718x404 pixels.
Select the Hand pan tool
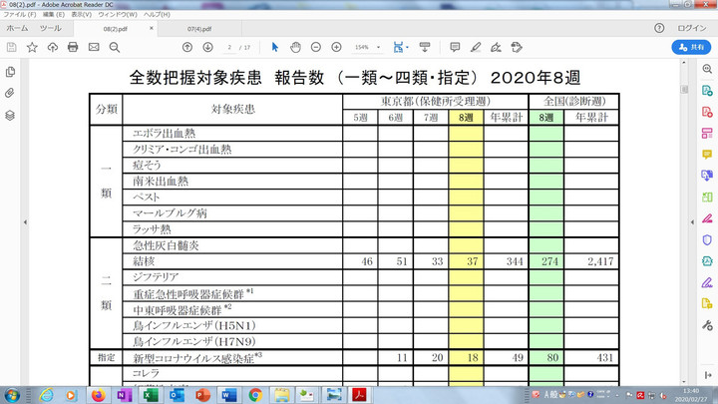(295, 47)
